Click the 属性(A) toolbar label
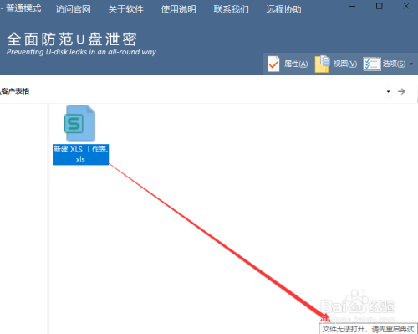The image size is (418, 334). pyautogui.click(x=296, y=64)
